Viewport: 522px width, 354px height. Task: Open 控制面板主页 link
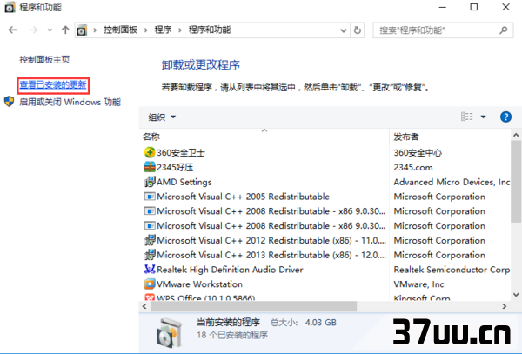[44, 59]
